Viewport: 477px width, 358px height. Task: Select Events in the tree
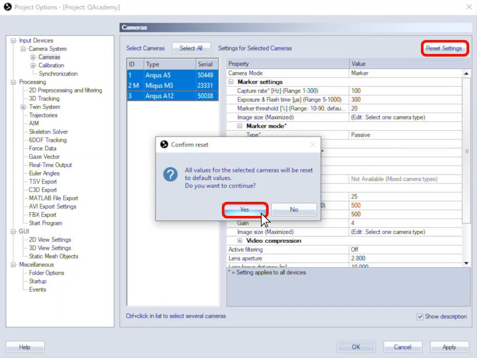[37, 290]
